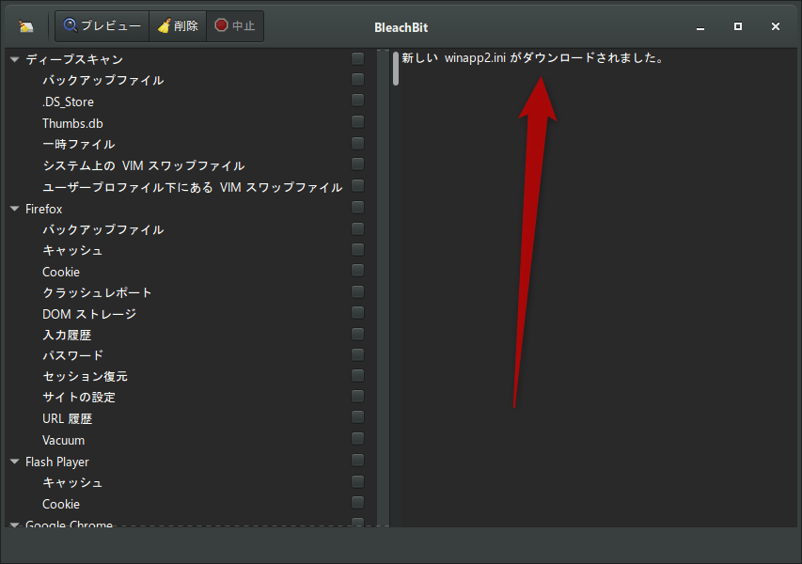
Task: Open the BleachBit application menu icon
Action: coord(26,26)
